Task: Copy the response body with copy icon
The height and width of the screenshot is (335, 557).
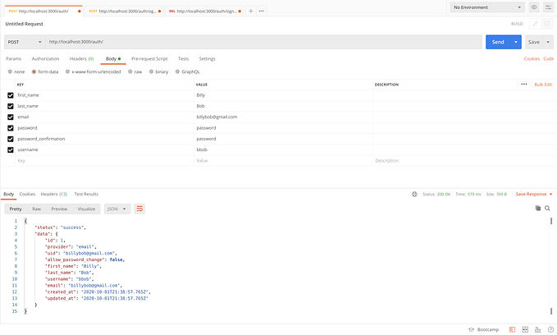Action: (x=538, y=208)
